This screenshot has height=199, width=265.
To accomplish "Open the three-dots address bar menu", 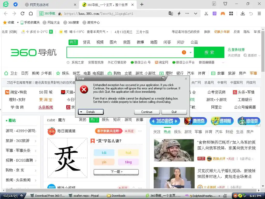I will [187, 13].
